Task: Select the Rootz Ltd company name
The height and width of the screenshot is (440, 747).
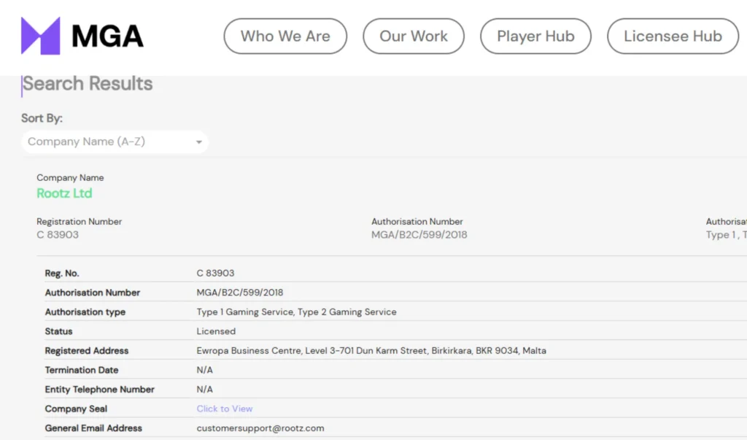Action: tap(64, 193)
